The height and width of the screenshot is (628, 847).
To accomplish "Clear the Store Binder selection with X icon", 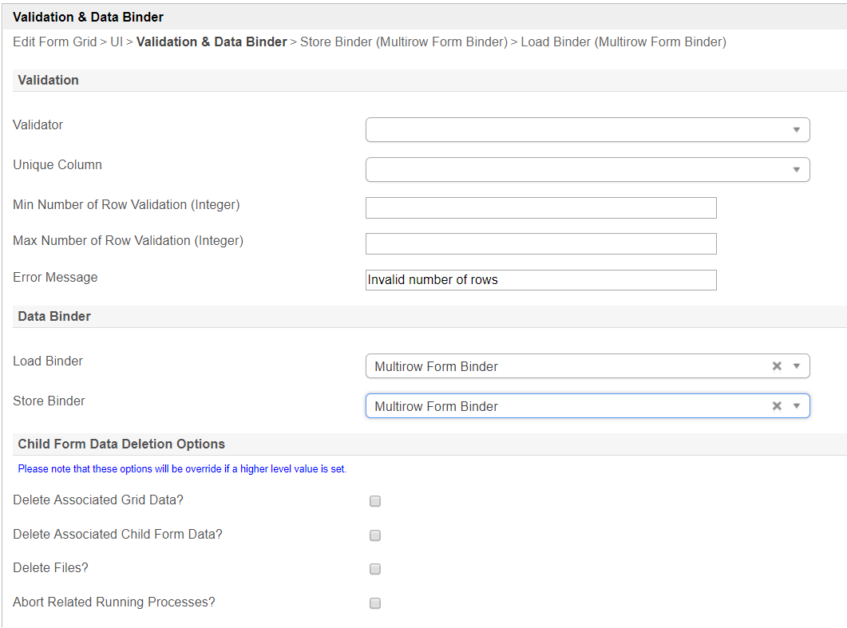I will (777, 406).
